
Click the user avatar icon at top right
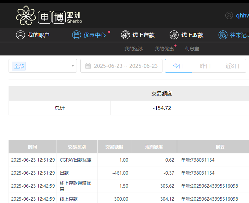[229, 15]
